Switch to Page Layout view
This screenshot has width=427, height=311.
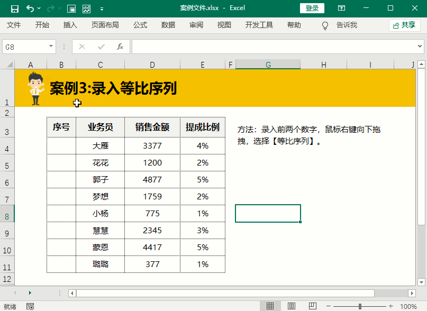coord(291,306)
